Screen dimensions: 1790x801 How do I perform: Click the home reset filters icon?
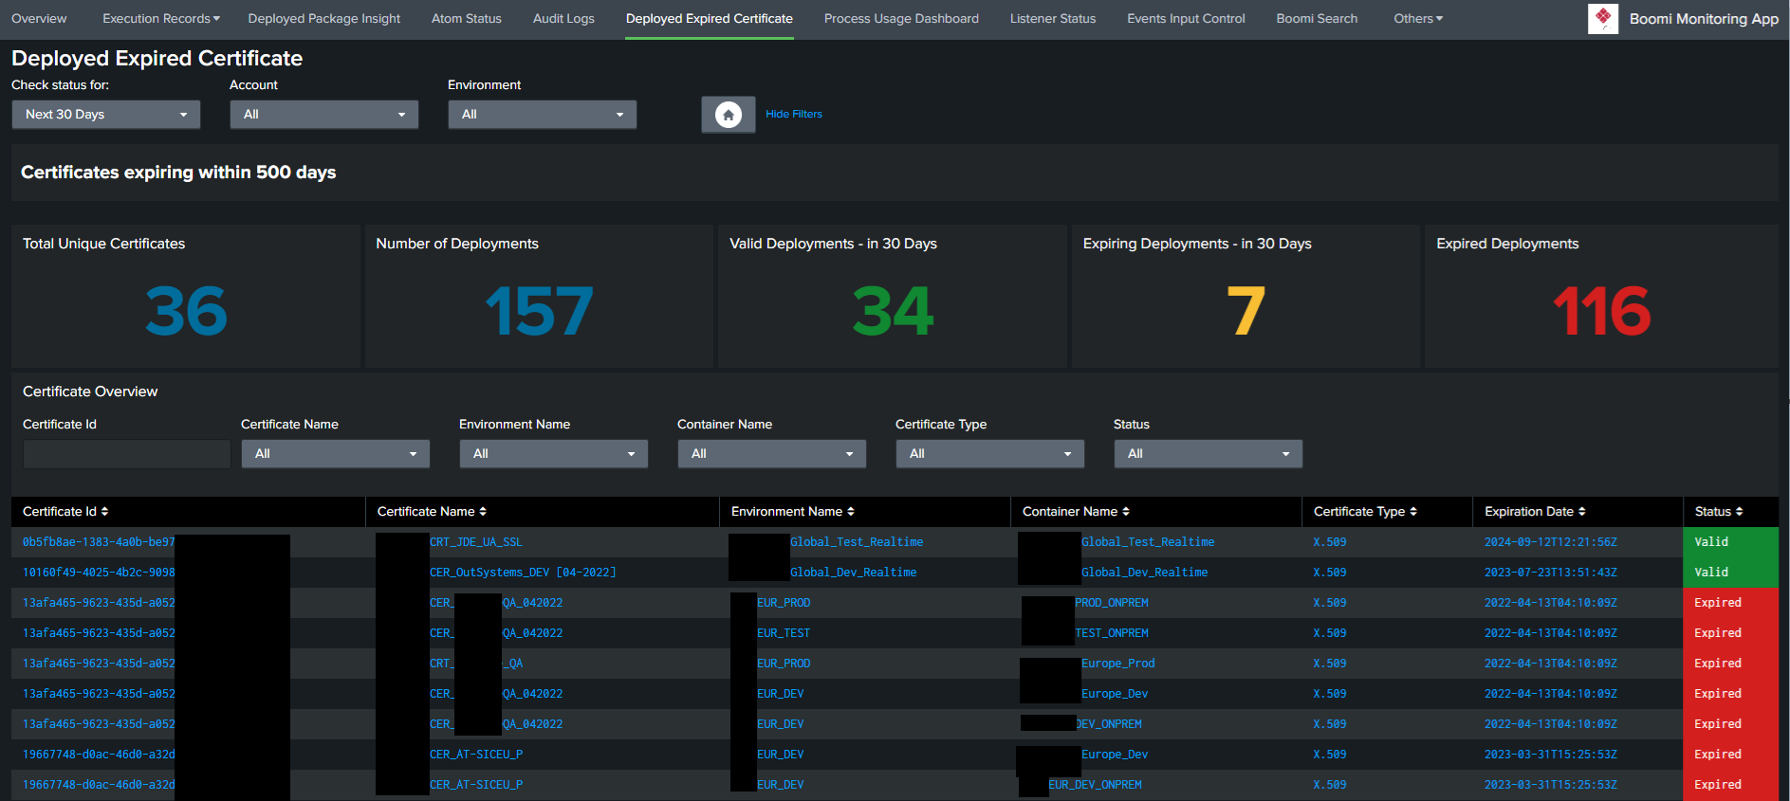pos(729,115)
